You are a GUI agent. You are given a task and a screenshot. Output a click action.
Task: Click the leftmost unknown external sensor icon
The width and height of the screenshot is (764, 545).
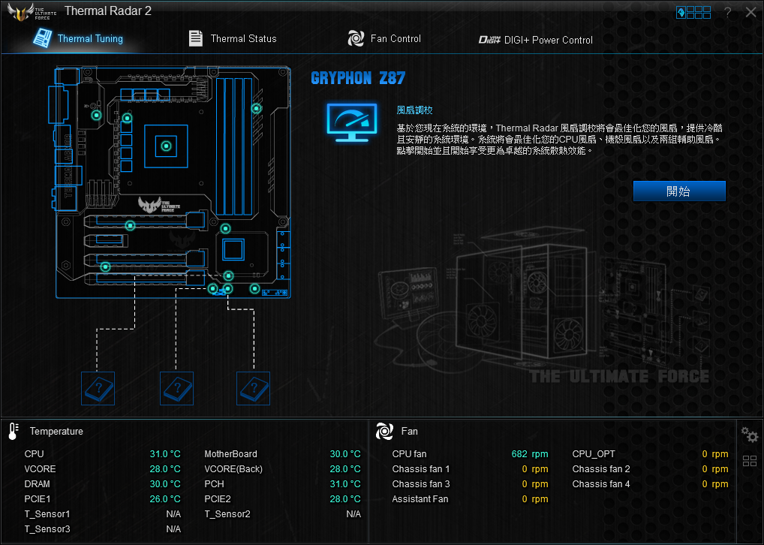(x=98, y=388)
